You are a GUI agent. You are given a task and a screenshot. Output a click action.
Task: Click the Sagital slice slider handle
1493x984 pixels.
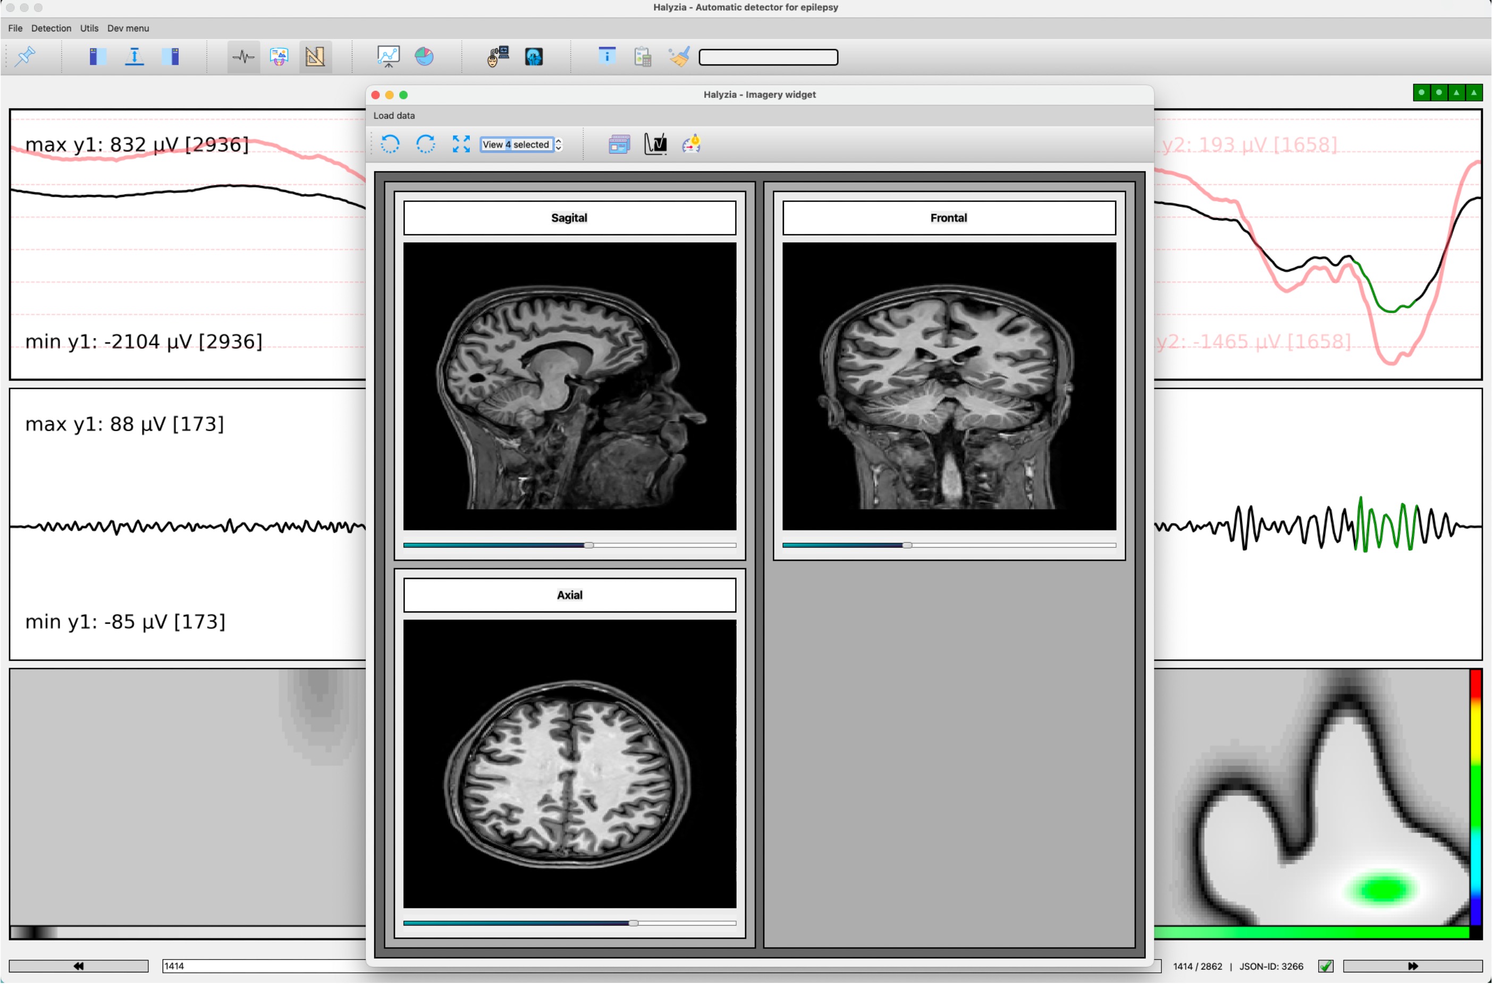tap(588, 545)
